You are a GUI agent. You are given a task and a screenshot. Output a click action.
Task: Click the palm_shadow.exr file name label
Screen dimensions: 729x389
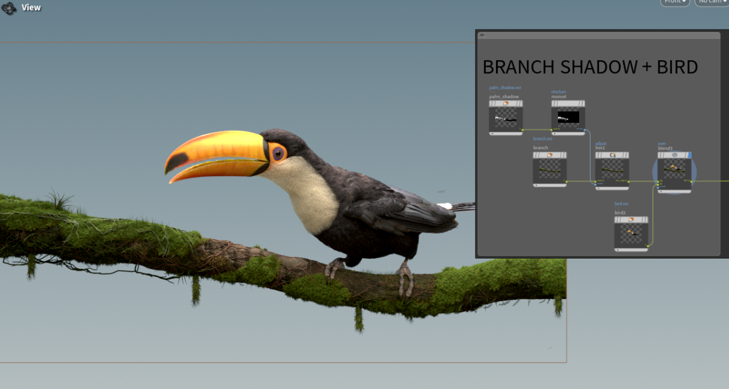[505, 88]
